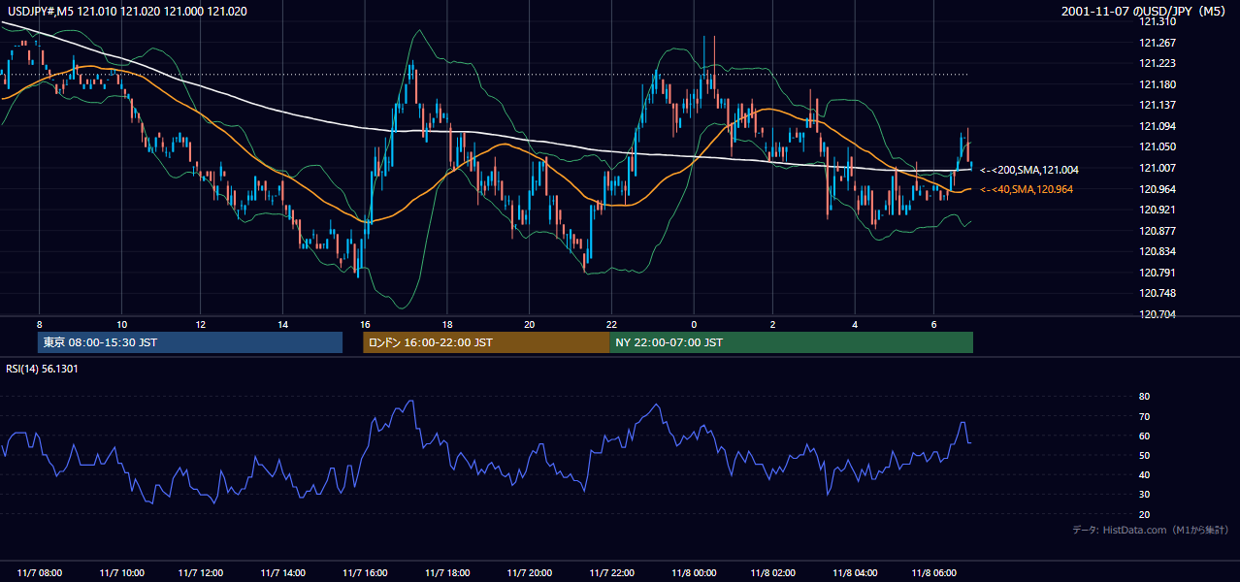
Task: Click price axis value 121.180
Action: (1157, 84)
